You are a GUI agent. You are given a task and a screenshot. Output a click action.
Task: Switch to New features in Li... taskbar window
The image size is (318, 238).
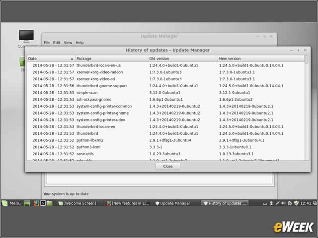[128, 203]
